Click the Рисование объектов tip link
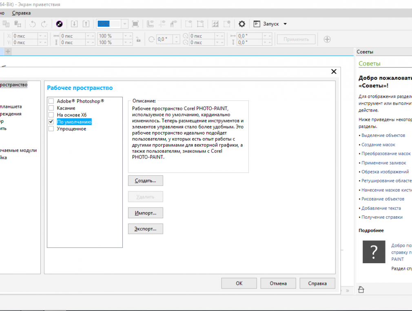The height and width of the screenshot is (311, 412). [383, 199]
